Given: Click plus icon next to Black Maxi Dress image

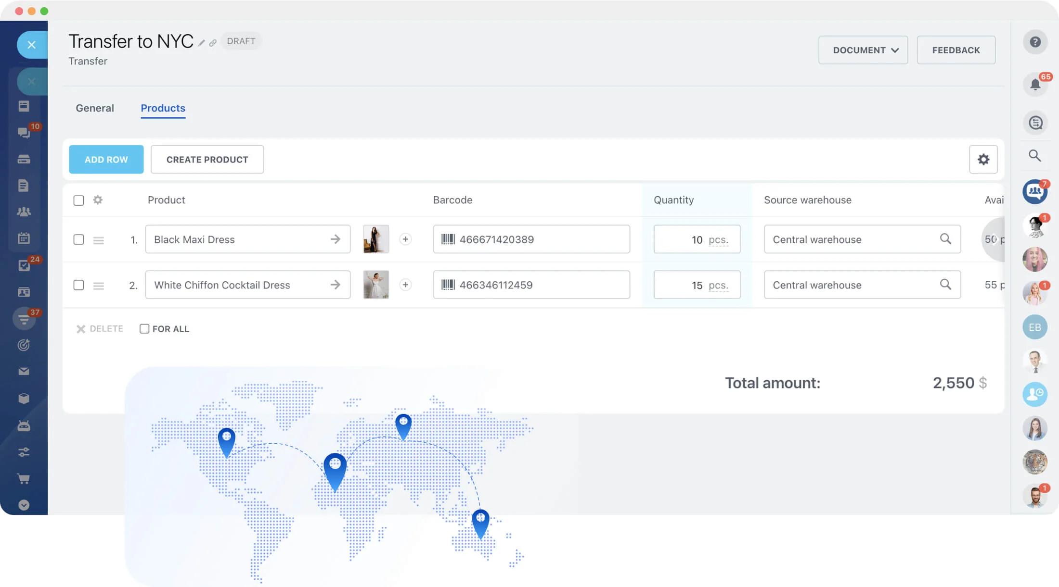Looking at the screenshot, I should pyautogui.click(x=405, y=239).
